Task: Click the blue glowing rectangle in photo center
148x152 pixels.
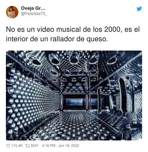Action: pyautogui.click(x=74, y=102)
